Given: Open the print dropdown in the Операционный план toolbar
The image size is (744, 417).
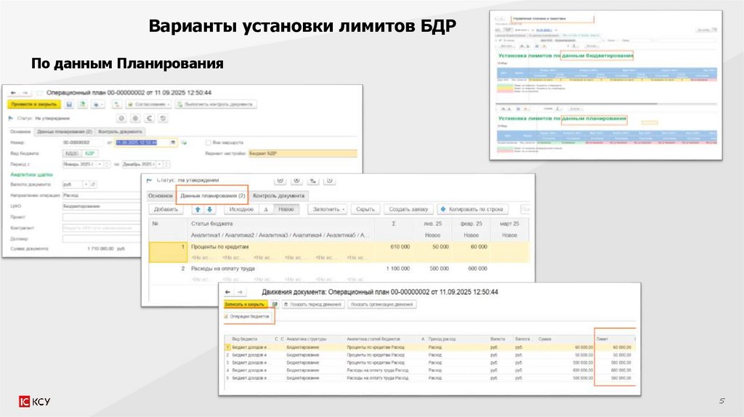Looking at the screenshot, I should [98, 104].
